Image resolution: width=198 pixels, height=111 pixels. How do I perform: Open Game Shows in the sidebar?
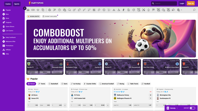point(10,26)
